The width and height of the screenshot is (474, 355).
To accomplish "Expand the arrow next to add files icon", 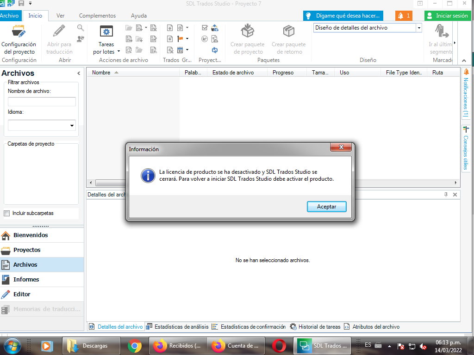I will tap(146, 28).
